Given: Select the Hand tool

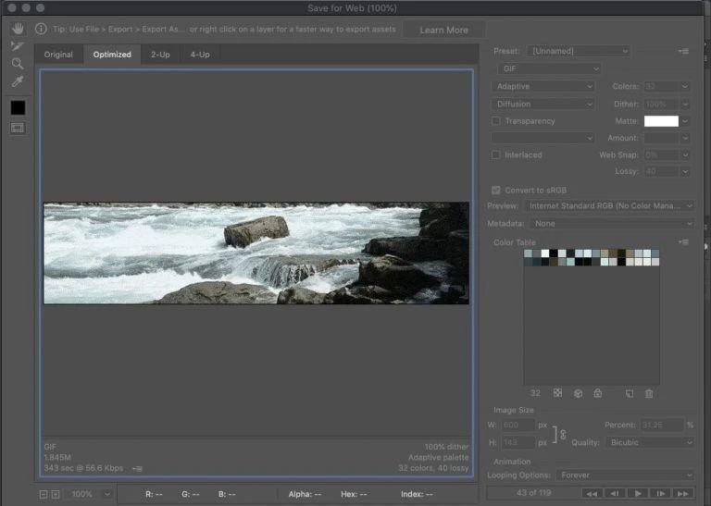Looking at the screenshot, I should point(17,28).
